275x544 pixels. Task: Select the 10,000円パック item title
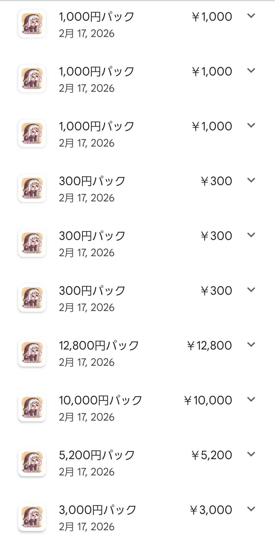pyautogui.click(x=100, y=400)
